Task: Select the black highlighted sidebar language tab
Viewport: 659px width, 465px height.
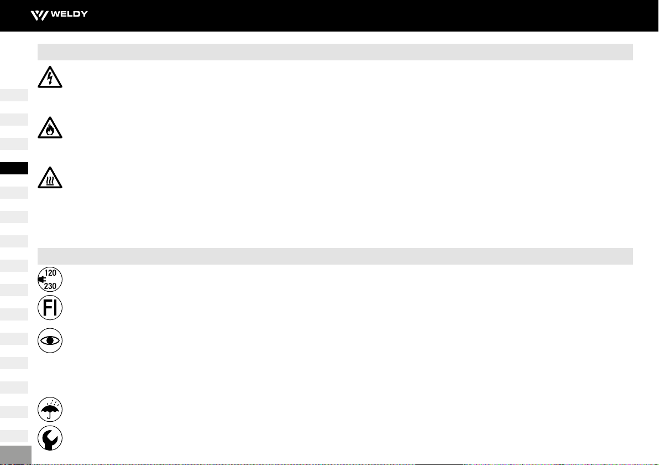Action: coord(14,168)
